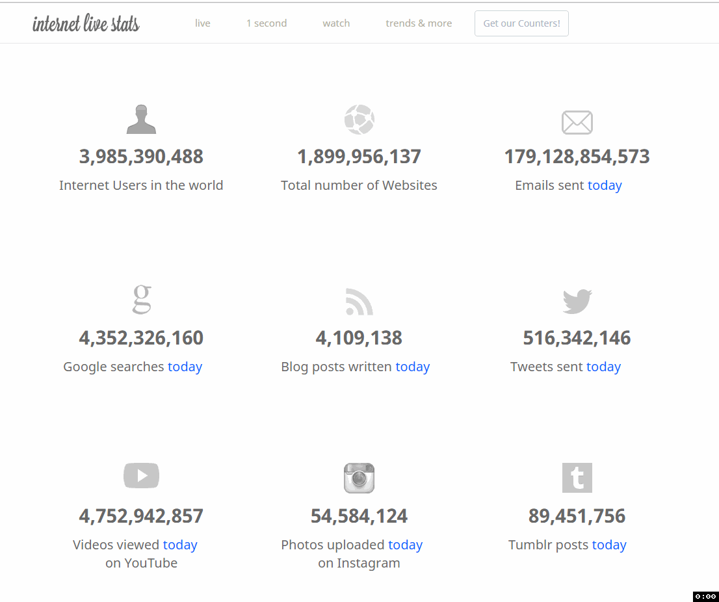Click the envelope icon for Emails

tap(577, 122)
